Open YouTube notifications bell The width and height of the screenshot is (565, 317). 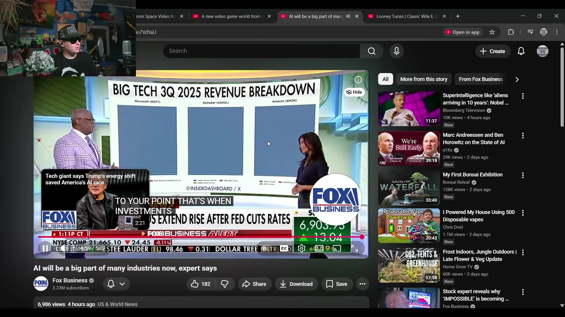point(521,51)
